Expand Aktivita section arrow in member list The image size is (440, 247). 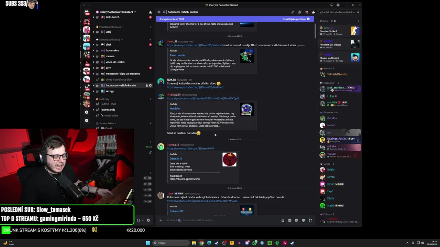358,21
